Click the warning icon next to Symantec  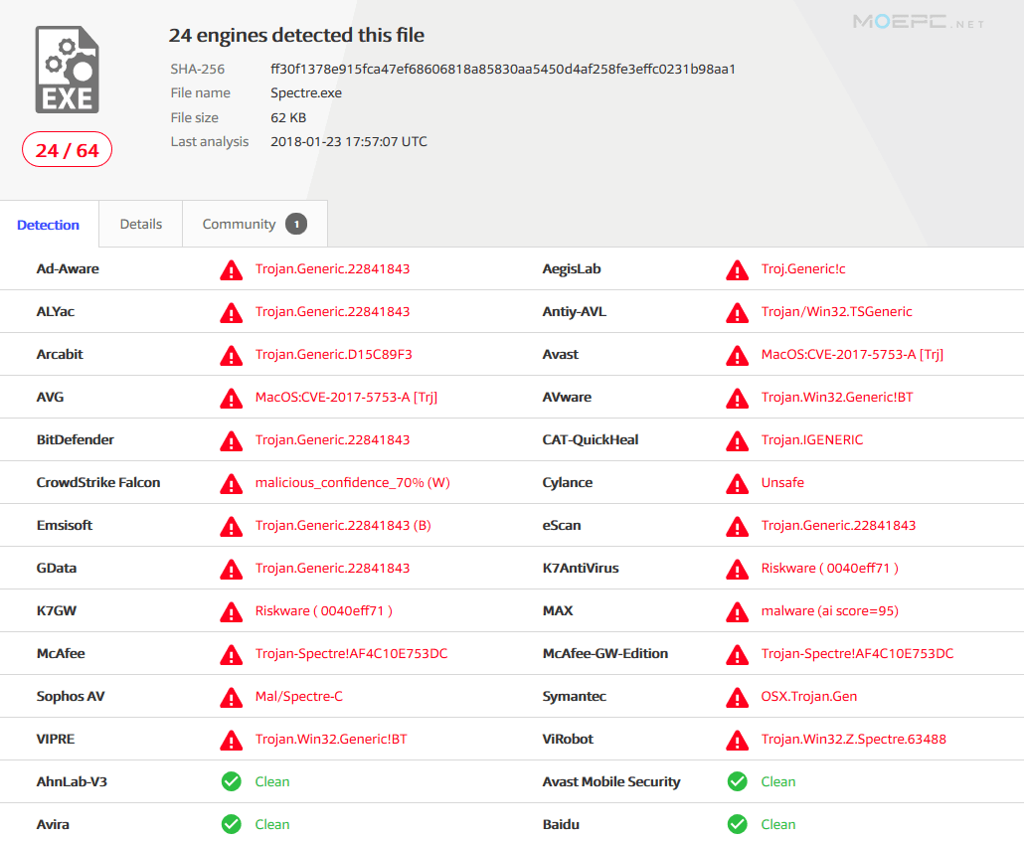tap(738, 697)
